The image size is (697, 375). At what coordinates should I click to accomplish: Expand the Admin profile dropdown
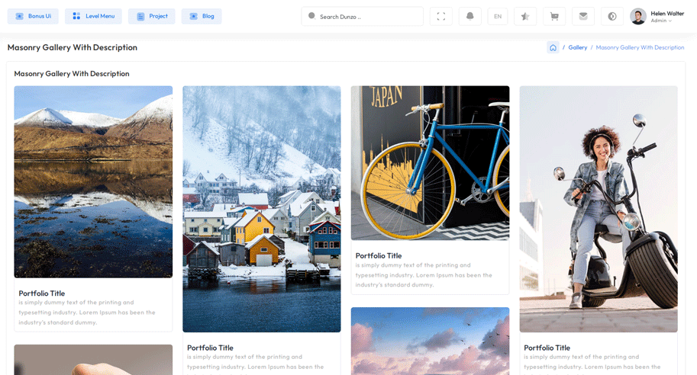click(661, 21)
